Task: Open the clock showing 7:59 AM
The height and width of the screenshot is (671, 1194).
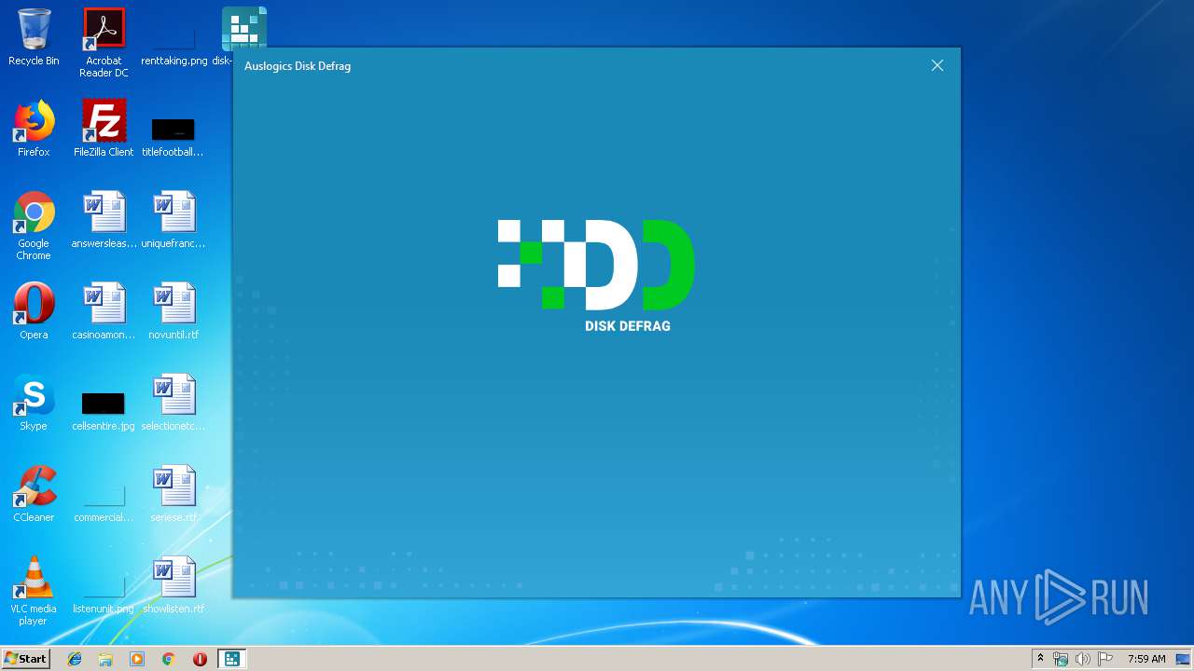Action: pyautogui.click(x=1146, y=659)
